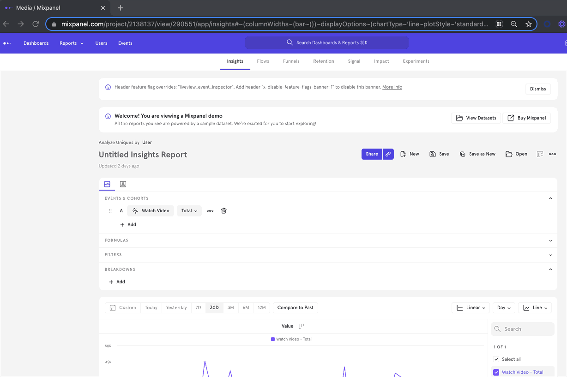Click the purple Watch Video legend swatch
Image resolution: width=567 pixels, height=377 pixels.
tap(273, 339)
